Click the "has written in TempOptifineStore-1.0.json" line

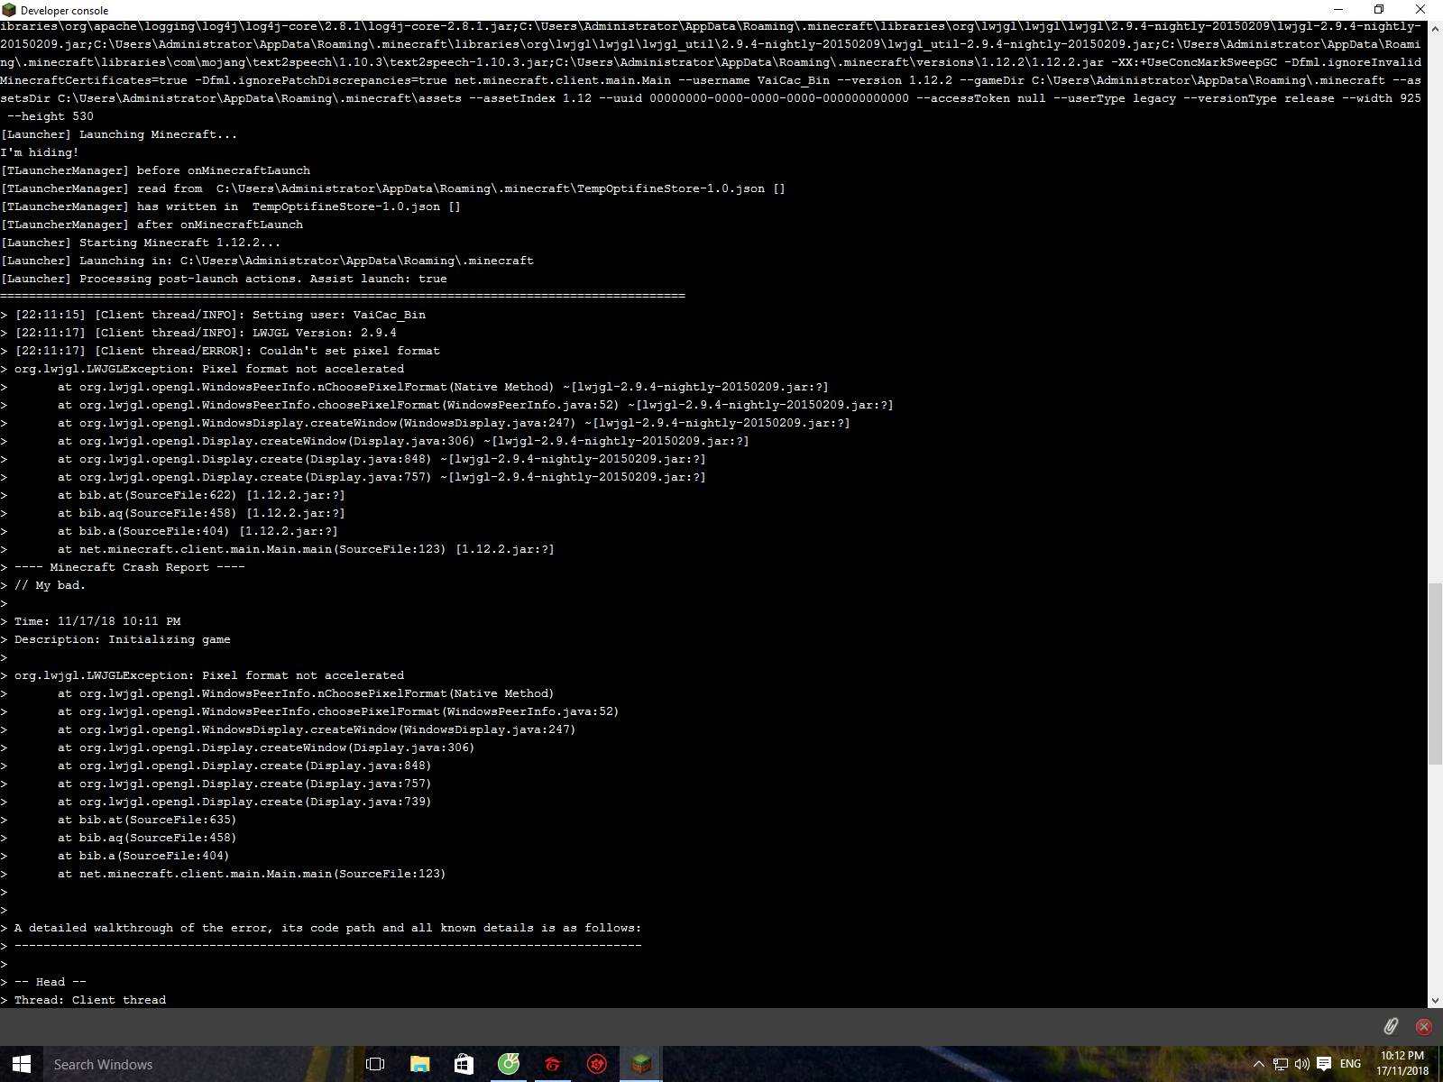pyautogui.click(x=231, y=206)
